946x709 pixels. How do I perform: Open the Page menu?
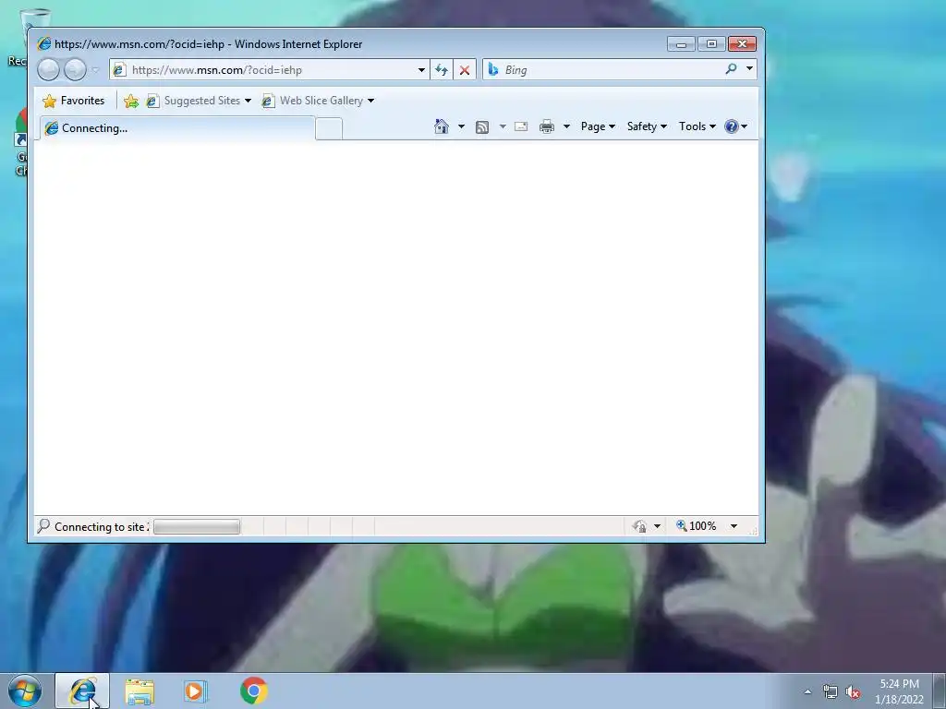click(598, 126)
